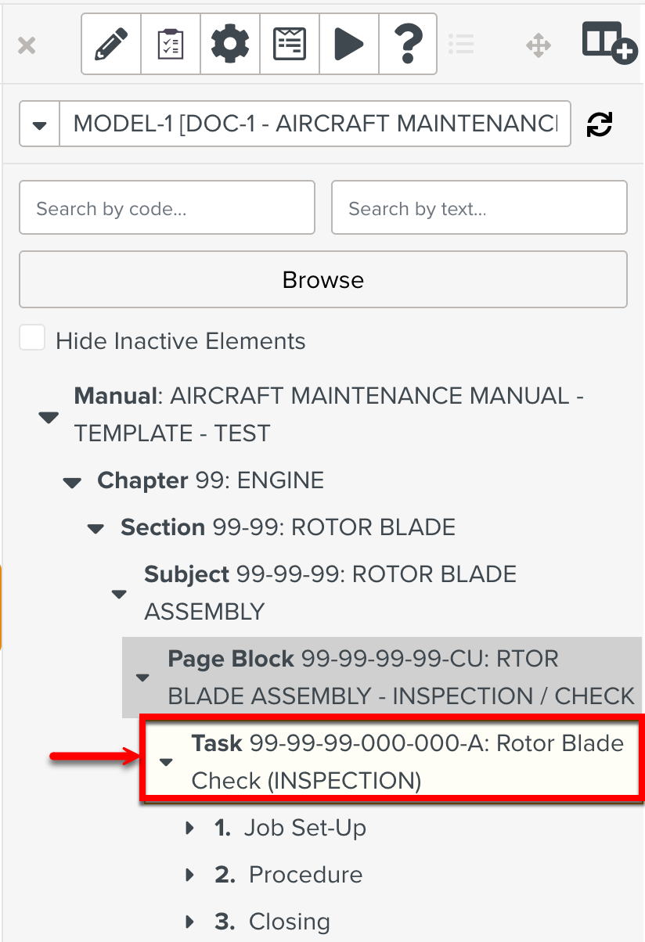
Task: Open settings with the gear icon
Action: tap(230, 45)
